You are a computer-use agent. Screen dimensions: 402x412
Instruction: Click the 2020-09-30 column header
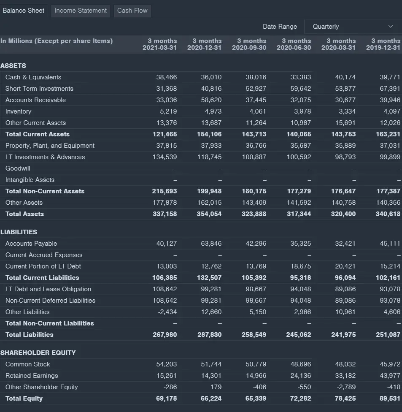click(249, 44)
